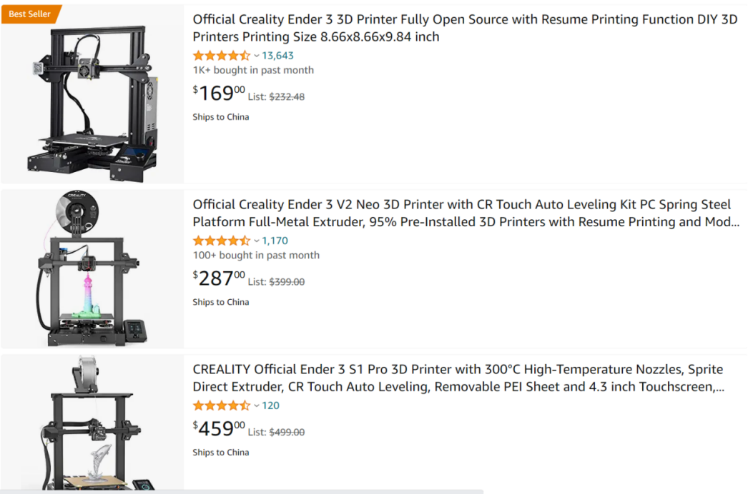Click the star rating for Ender 3 S1 Pro

click(222, 406)
